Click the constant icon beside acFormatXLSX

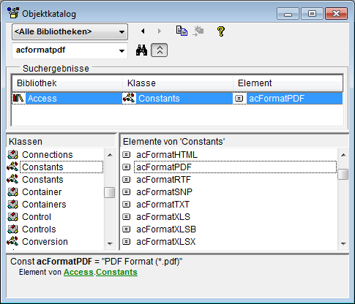(x=127, y=242)
